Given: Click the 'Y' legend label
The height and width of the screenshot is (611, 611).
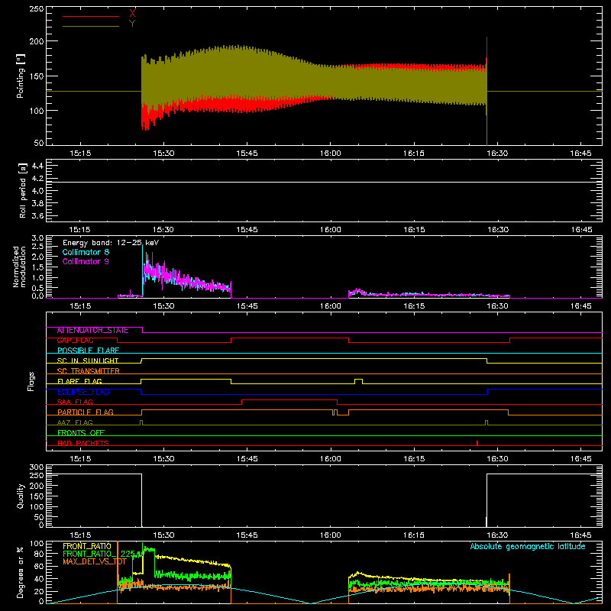Looking at the screenshot, I should tap(132, 24).
